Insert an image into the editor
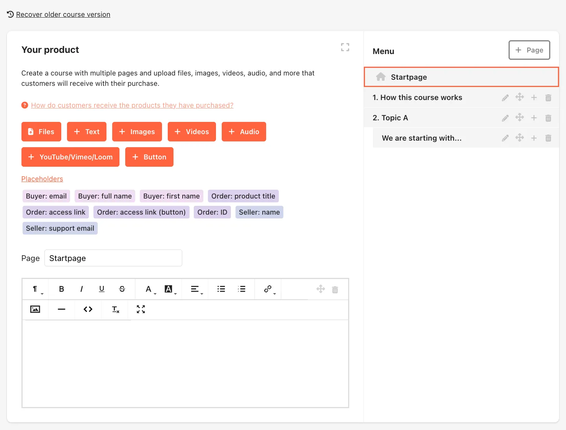 click(35, 309)
